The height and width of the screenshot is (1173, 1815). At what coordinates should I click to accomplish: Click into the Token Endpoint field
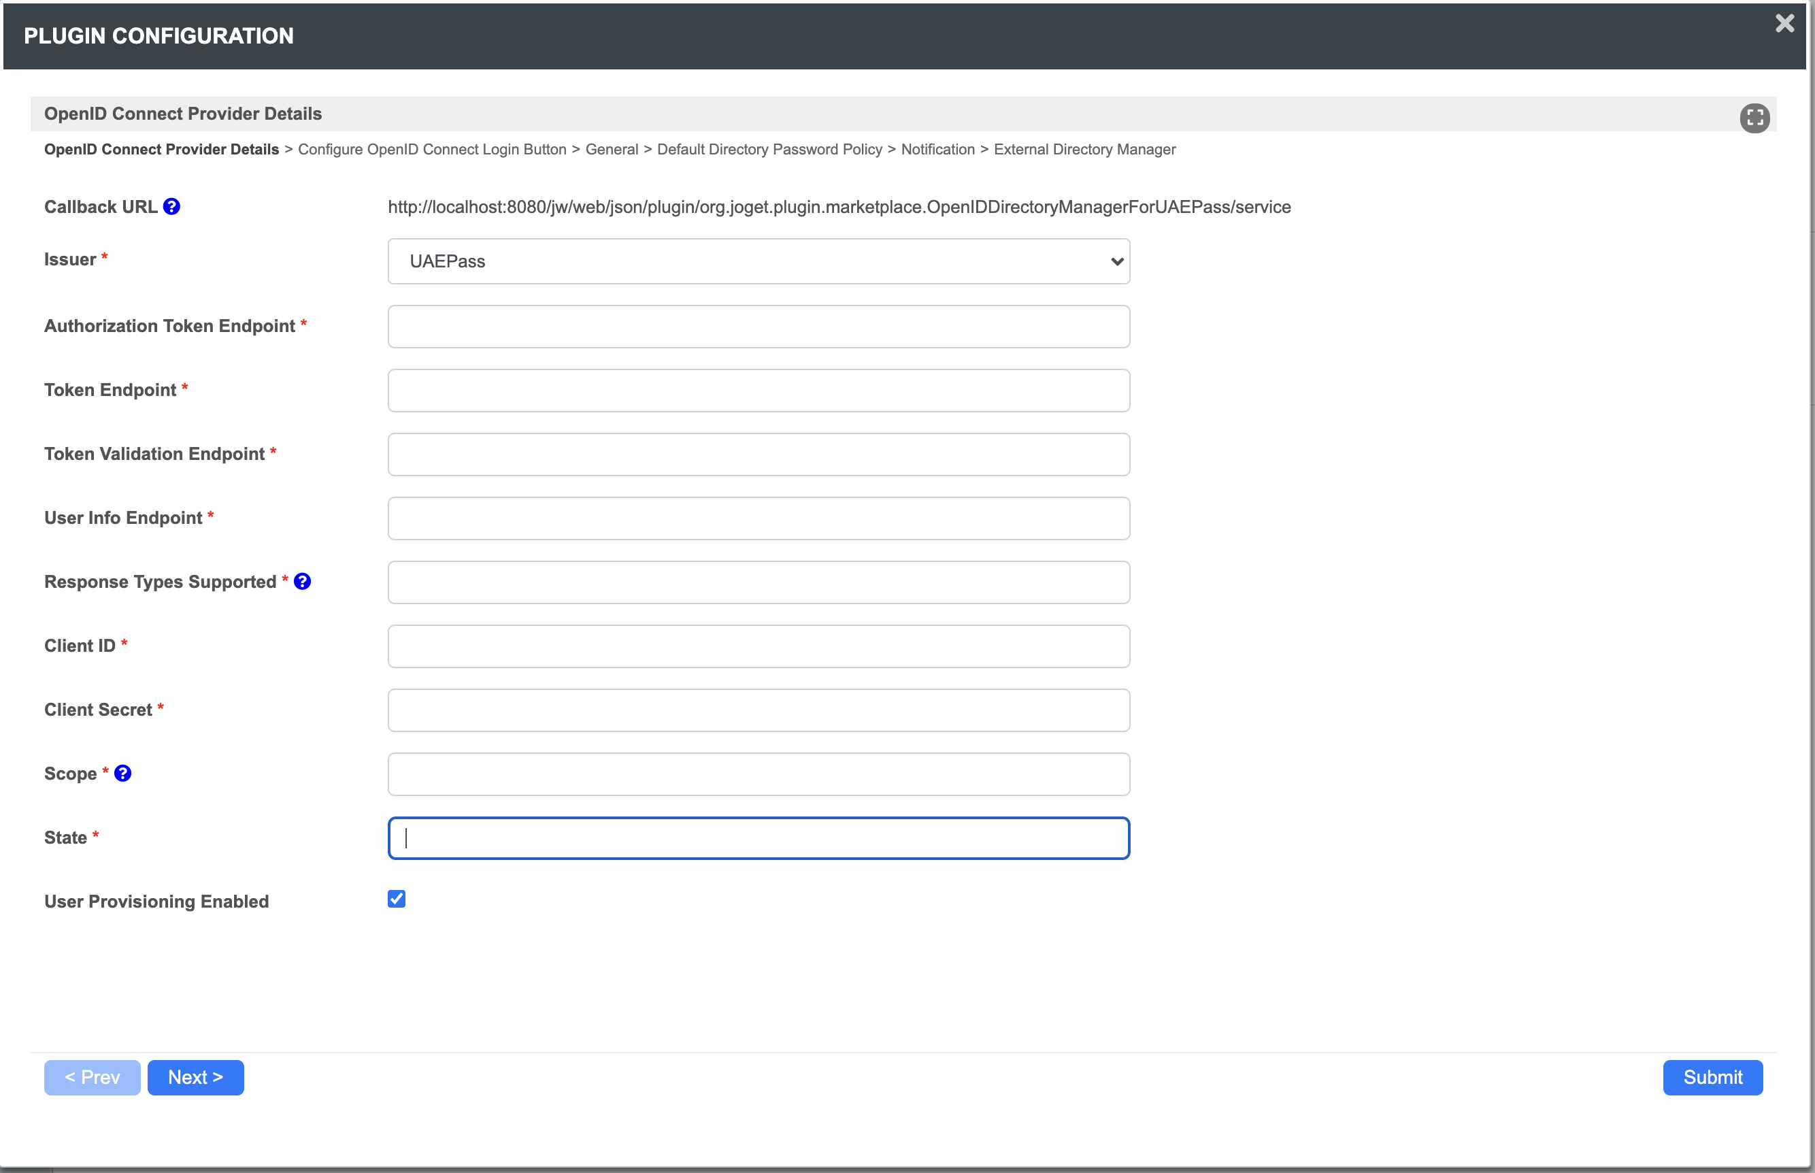[x=759, y=391]
